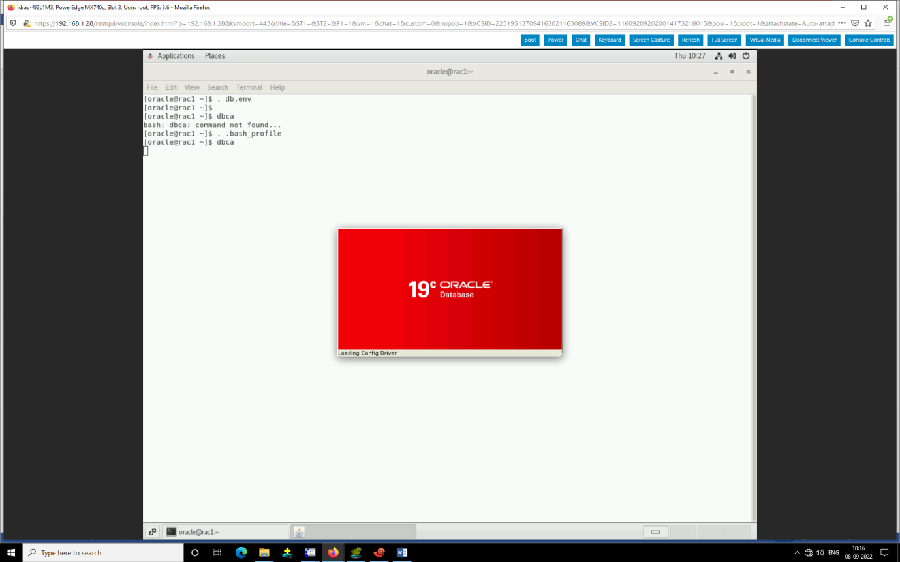Open the download-arrow app taskbar icon
The height and width of the screenshot is (562, 900).
[x=287, y=552]
